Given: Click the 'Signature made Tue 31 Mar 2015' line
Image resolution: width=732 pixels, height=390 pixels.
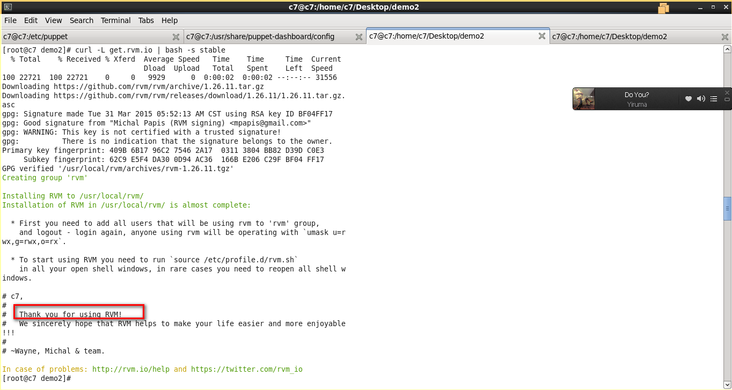Looking at the screenshot, I should tap(167, 114).
